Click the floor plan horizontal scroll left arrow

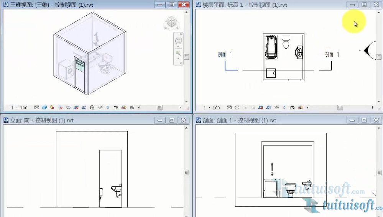(x=307, y=108)
